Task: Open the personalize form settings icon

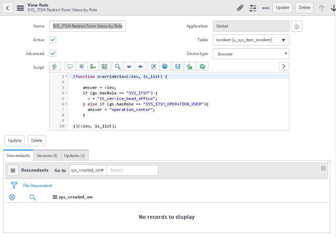Action: pos(253,8)
